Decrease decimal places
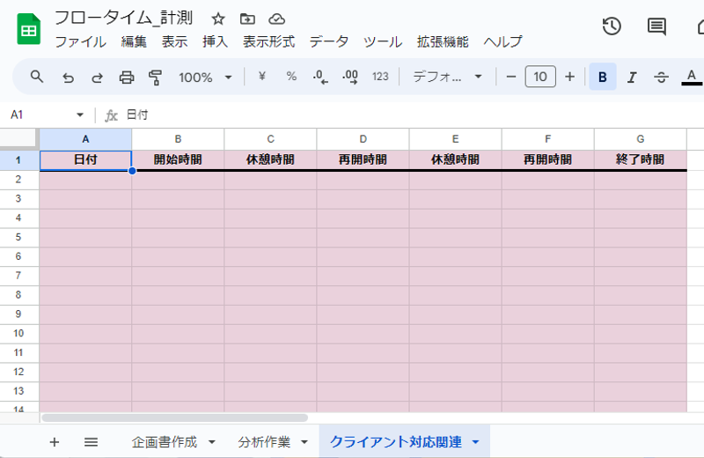The height and width of the screenshot is (458, 704). 320,77
